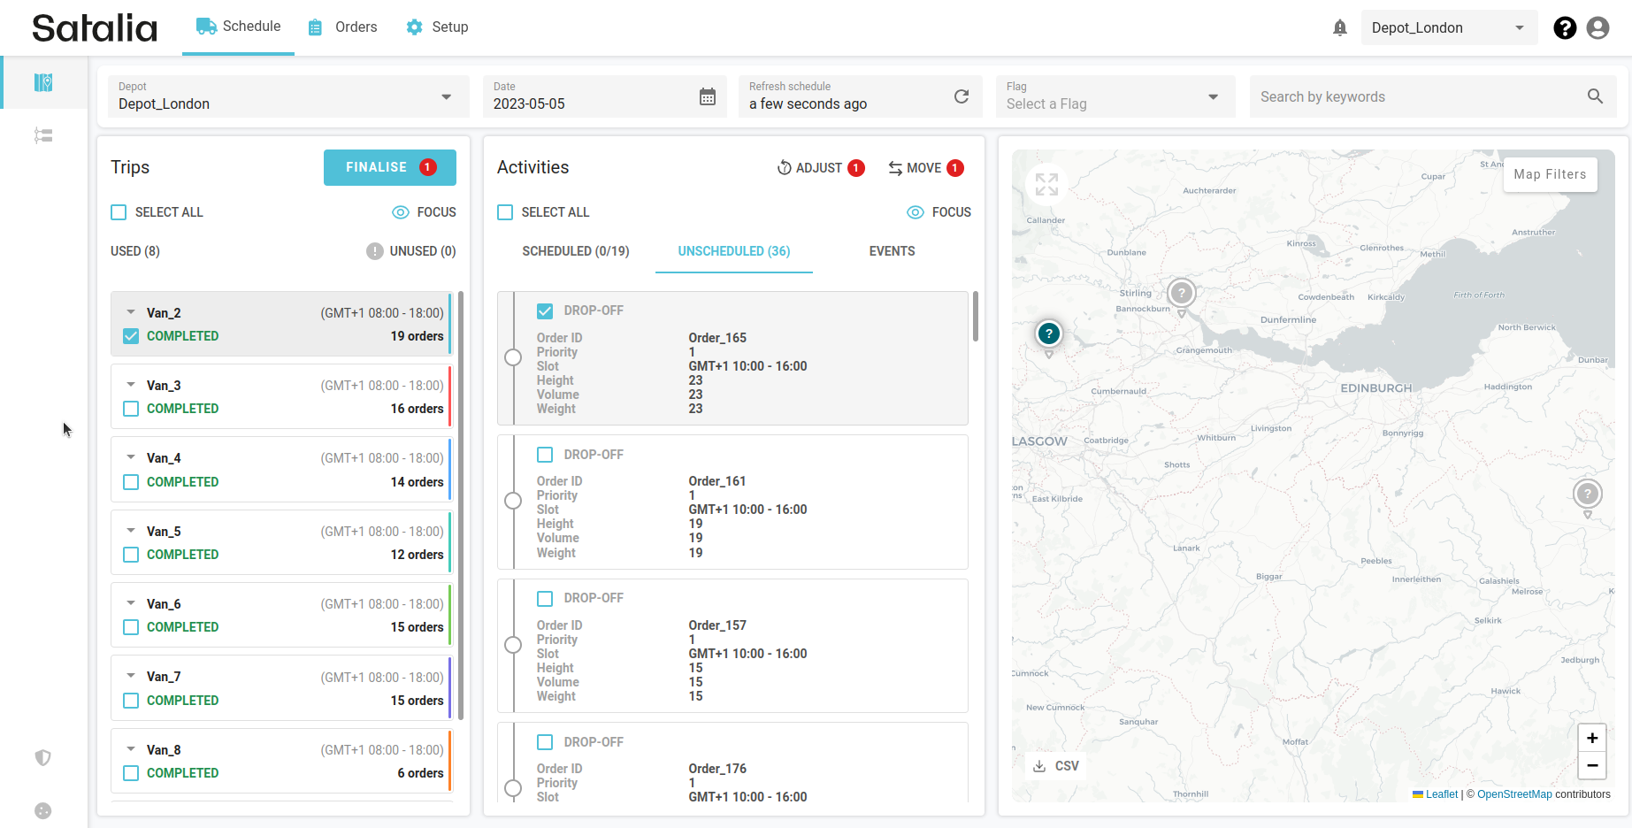The height and width of the screenshot is (828, 1632).
Task: Switch to the Scheduled (0/19) tab
Action: [575, 251]
